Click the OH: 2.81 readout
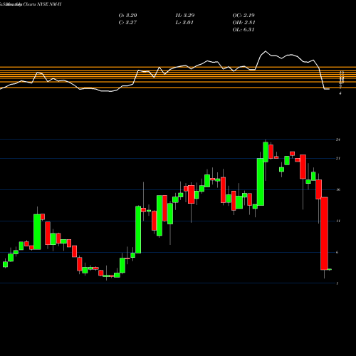 tap(244, 23)
